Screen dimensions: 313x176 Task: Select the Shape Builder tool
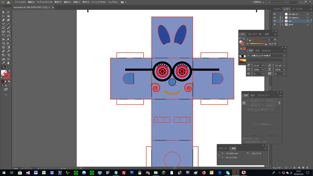click(4, 43)
